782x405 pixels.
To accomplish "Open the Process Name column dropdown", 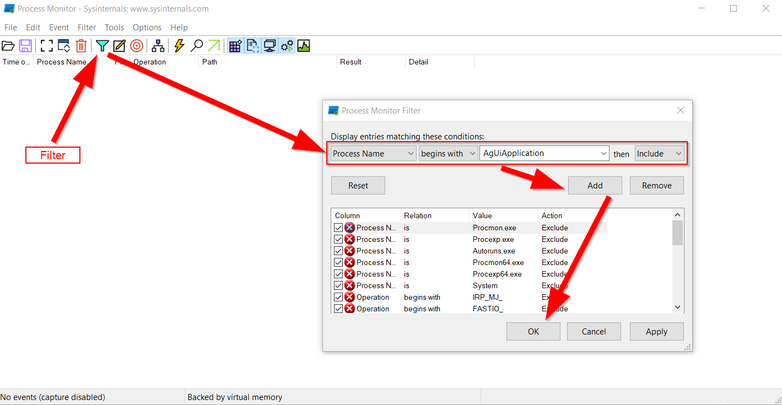I will click(x=374, y=154).
